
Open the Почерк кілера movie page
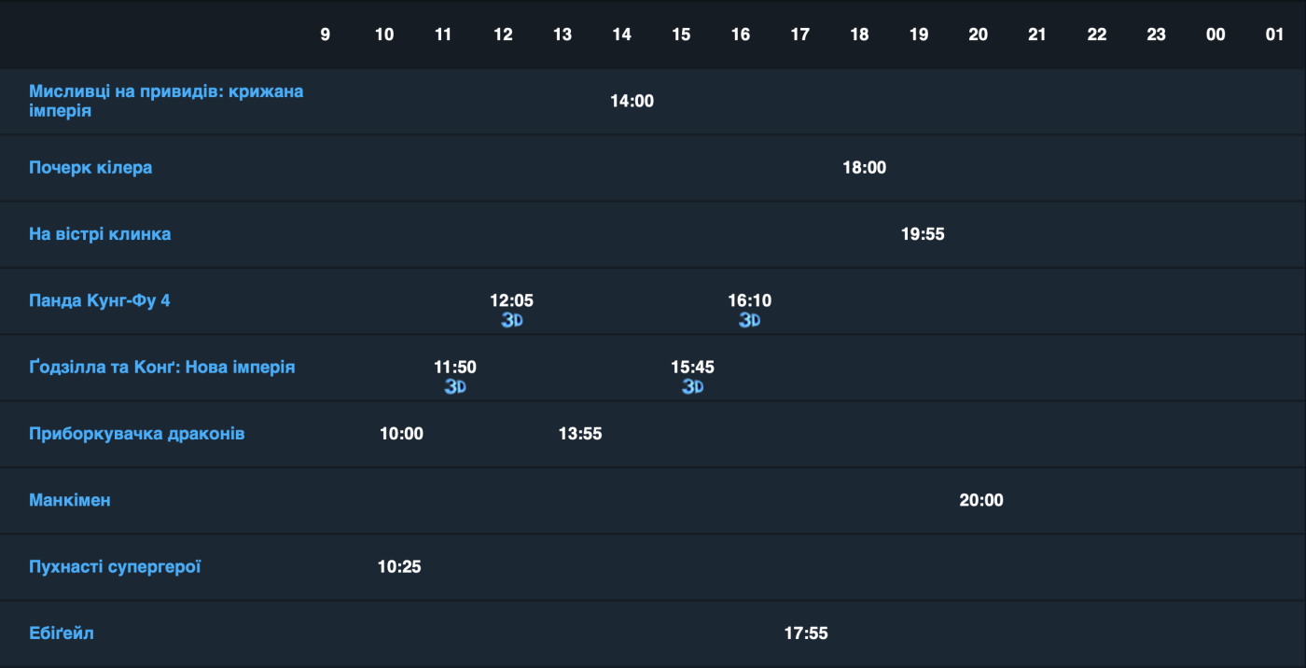[90, 168]
